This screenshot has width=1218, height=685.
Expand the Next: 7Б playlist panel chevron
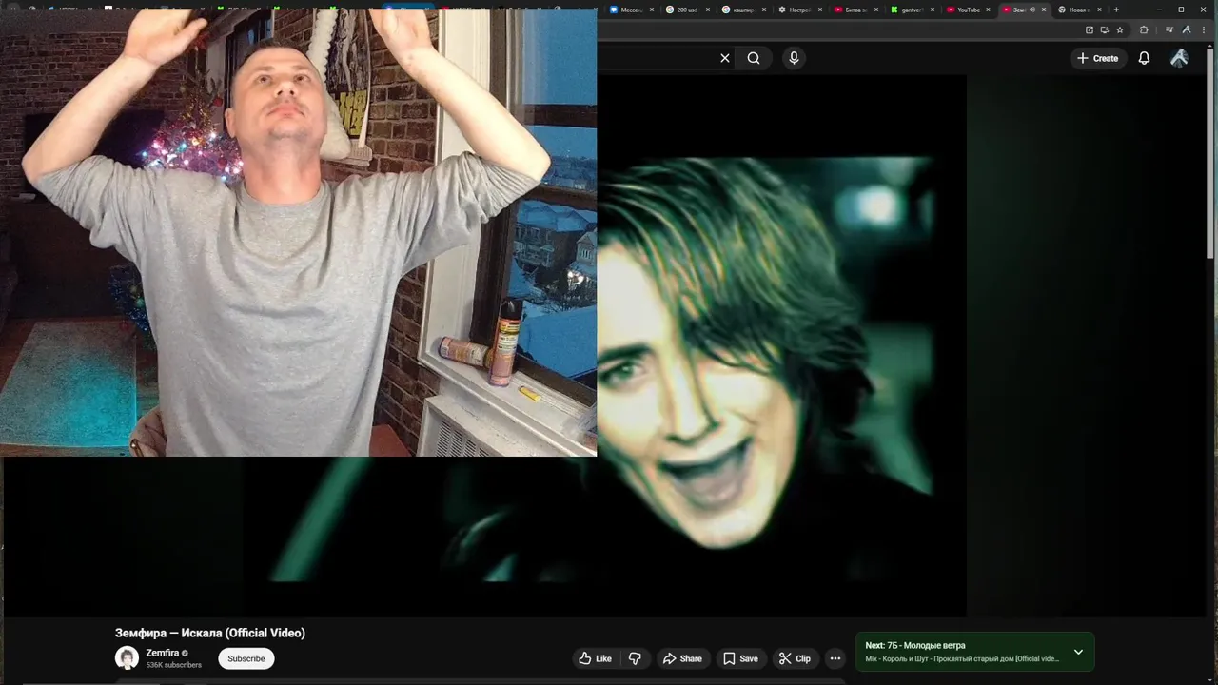coord(1078,652)
